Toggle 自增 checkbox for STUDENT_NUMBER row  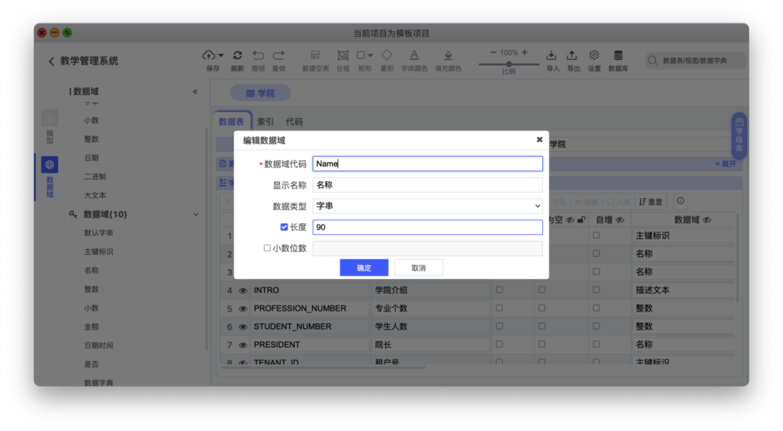[x=596, y=326]
